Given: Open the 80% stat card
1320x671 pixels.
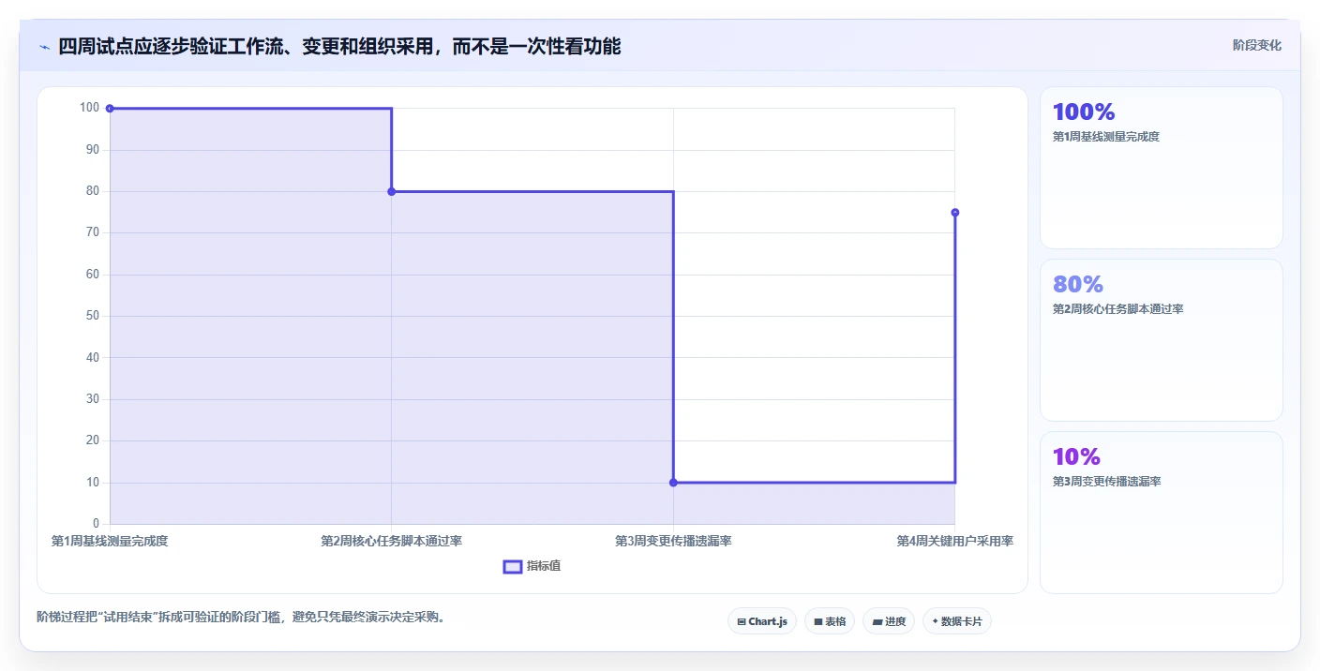Looking at the screenshot, I should 1162,340.
